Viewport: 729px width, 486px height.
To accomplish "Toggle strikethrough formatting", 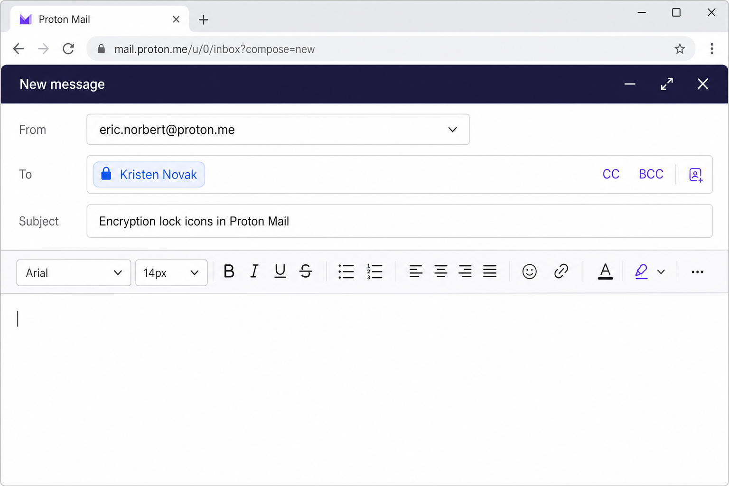I will [x=306, y=271].
